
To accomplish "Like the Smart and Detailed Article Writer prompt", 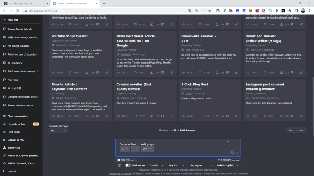I will coord(281,72).
